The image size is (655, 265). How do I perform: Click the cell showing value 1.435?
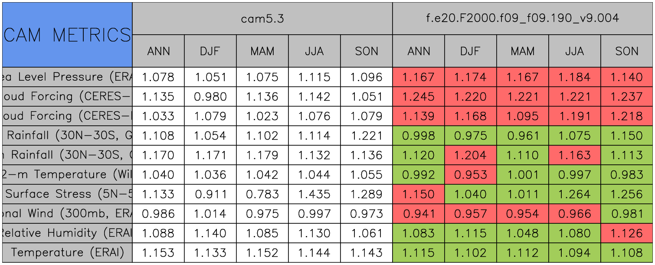pyautogui.click(x=314, y=194)
